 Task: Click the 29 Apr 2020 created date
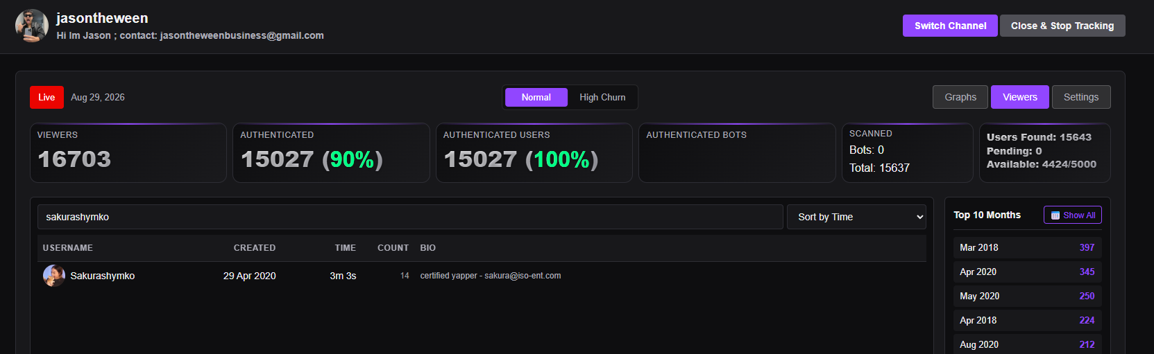tap(249, 276)
